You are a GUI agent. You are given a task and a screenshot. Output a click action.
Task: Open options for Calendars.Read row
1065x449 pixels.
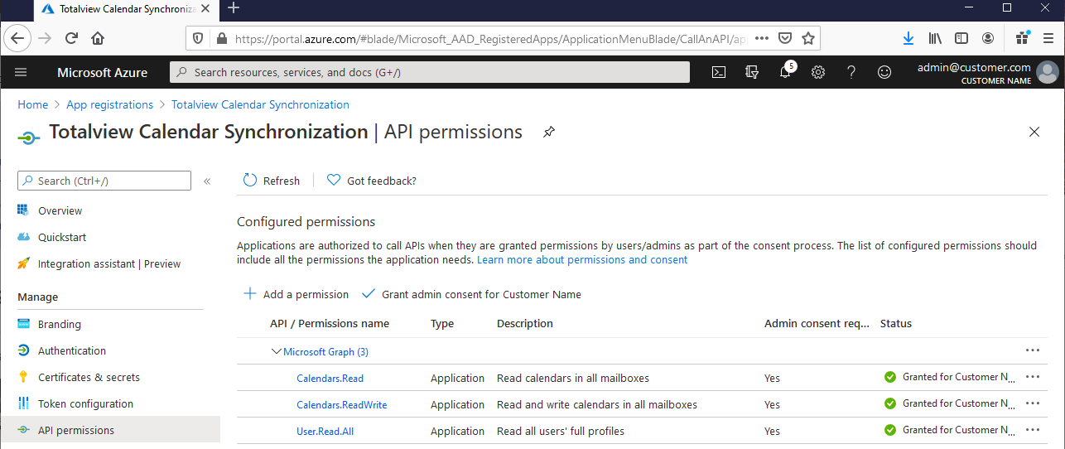coord(1032,377)
